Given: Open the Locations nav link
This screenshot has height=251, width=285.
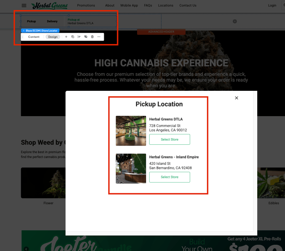Looking at the screenshot, I should pyautogui.click(x=166, y=5).
